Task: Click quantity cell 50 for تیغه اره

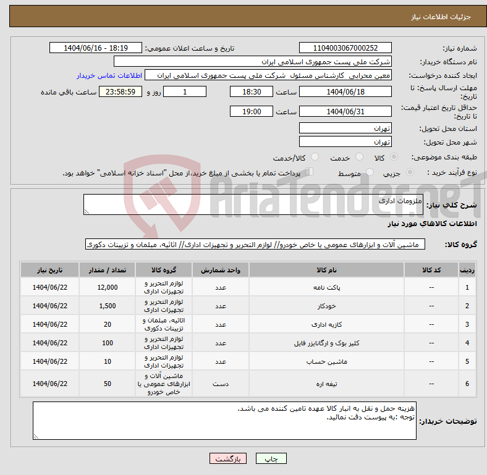Action: [108, 384]
